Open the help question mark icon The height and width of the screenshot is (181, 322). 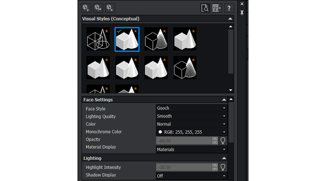click(229, 8)
